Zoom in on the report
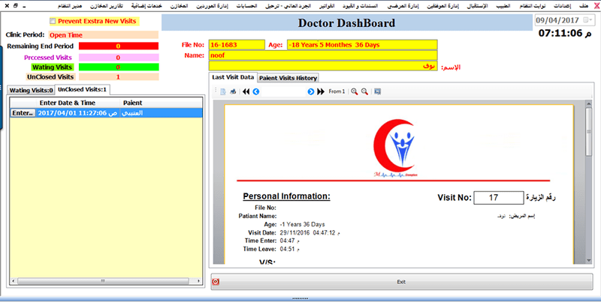 pos(354,91)
